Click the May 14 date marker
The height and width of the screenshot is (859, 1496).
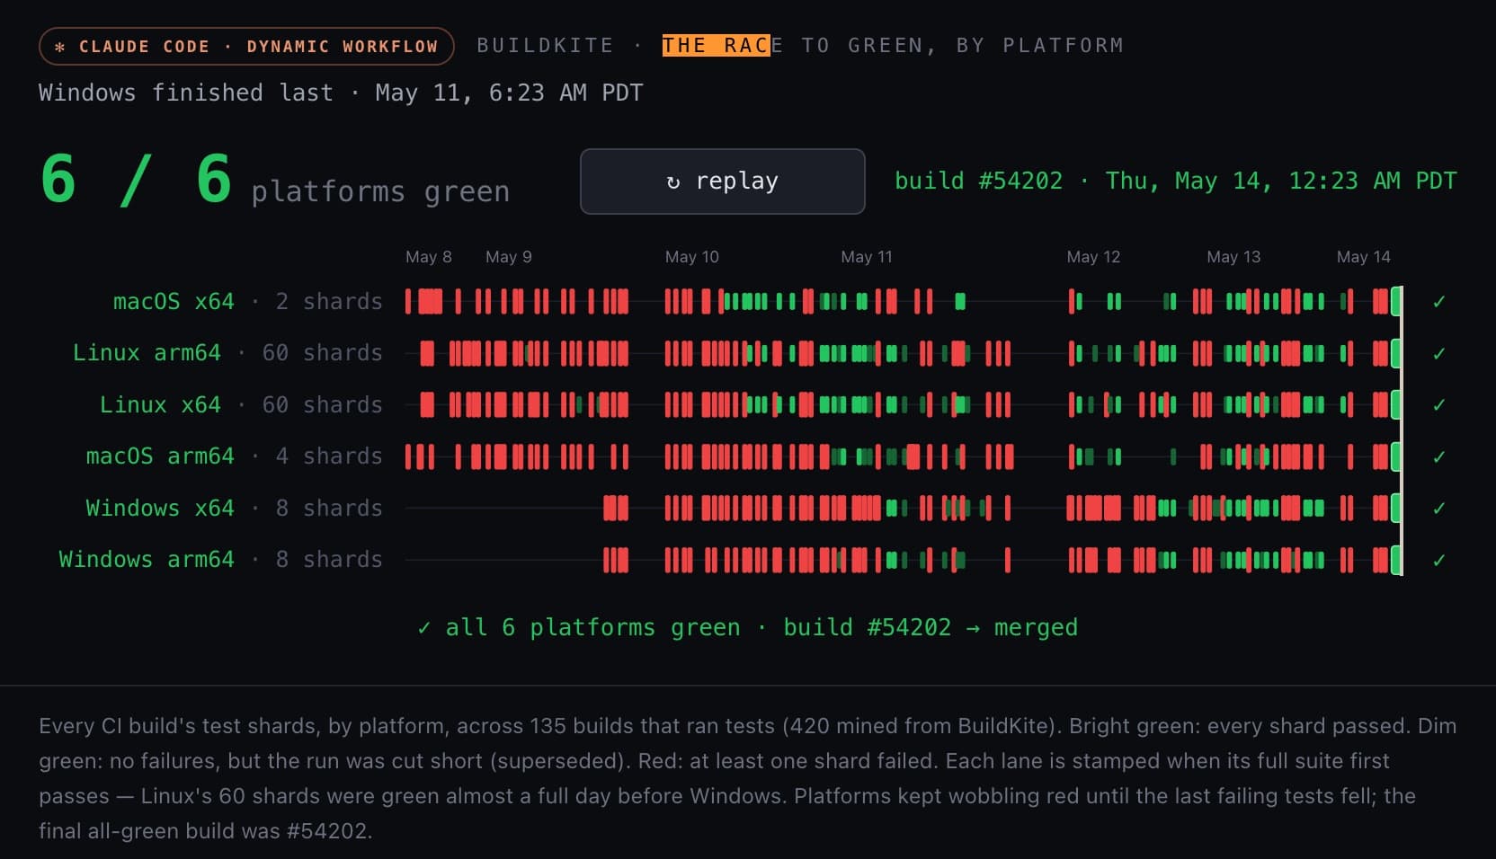1363,257
